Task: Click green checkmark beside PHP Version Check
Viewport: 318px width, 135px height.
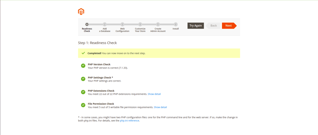Action: click(x=83, y=66)
